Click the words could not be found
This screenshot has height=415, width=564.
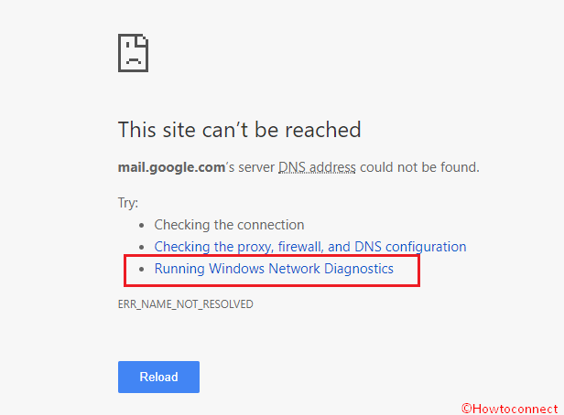pos(419,167)
